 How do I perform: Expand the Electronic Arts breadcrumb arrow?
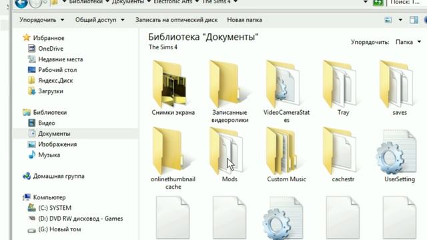(197, 2)
